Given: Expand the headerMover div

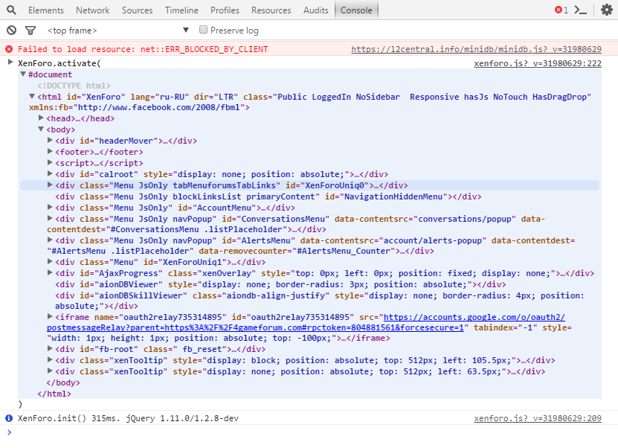Looking at the screenshot, I should pos(50,140).
